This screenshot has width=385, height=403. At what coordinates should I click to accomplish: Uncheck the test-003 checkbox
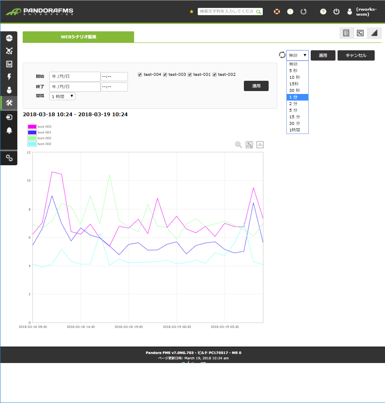click(x=165, y=75)
